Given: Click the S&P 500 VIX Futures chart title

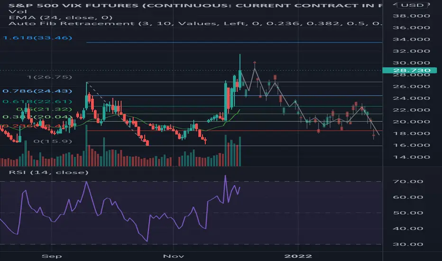Looking at the screenshot, I should coord(196,5).
